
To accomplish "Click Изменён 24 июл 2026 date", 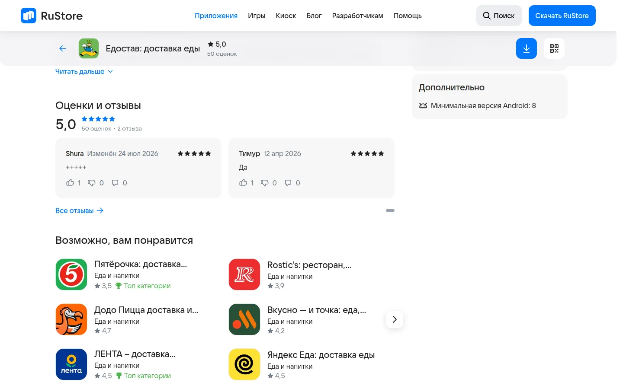I will pos(123,153).
